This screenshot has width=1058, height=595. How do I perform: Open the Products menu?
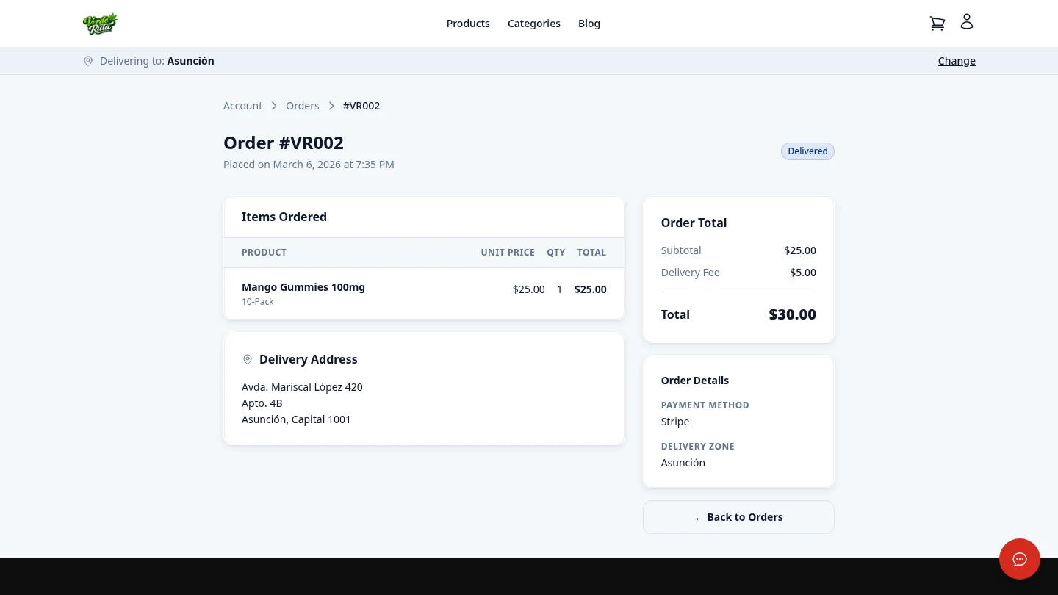click(x=468, y=23)
